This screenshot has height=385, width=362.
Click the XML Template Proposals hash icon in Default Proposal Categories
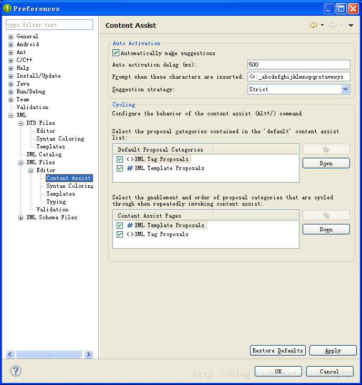click(x=130, y=168)
